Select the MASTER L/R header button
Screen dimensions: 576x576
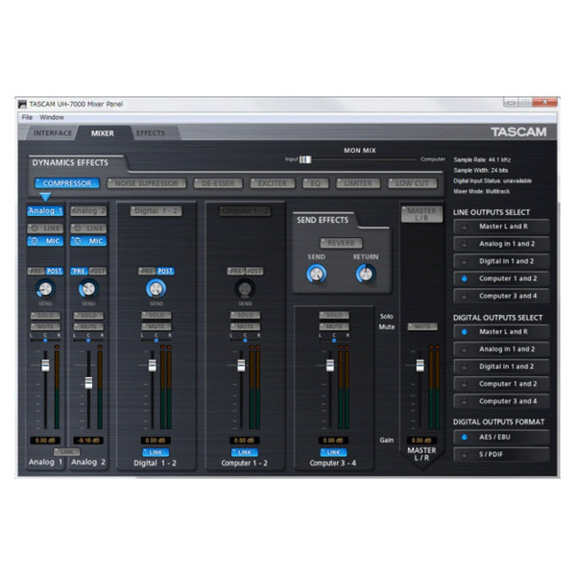coord(421,214)
